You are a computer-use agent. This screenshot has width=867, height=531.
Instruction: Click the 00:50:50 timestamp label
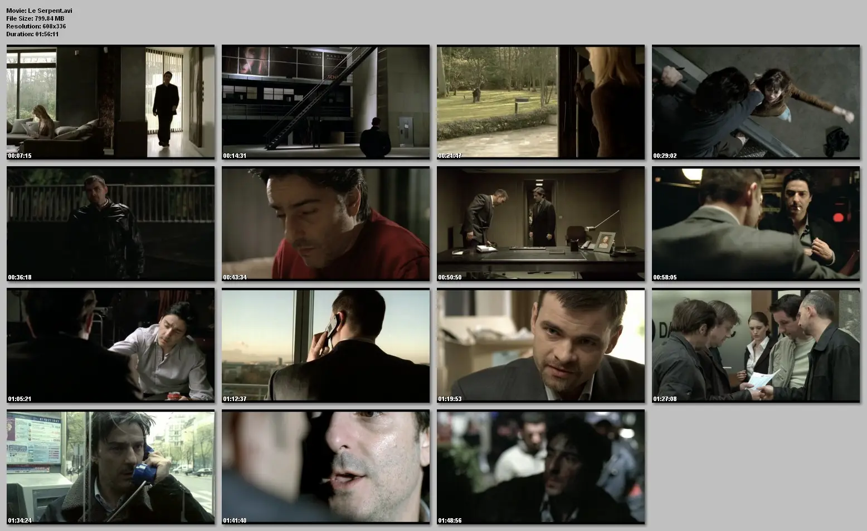(x=450, y=277)
